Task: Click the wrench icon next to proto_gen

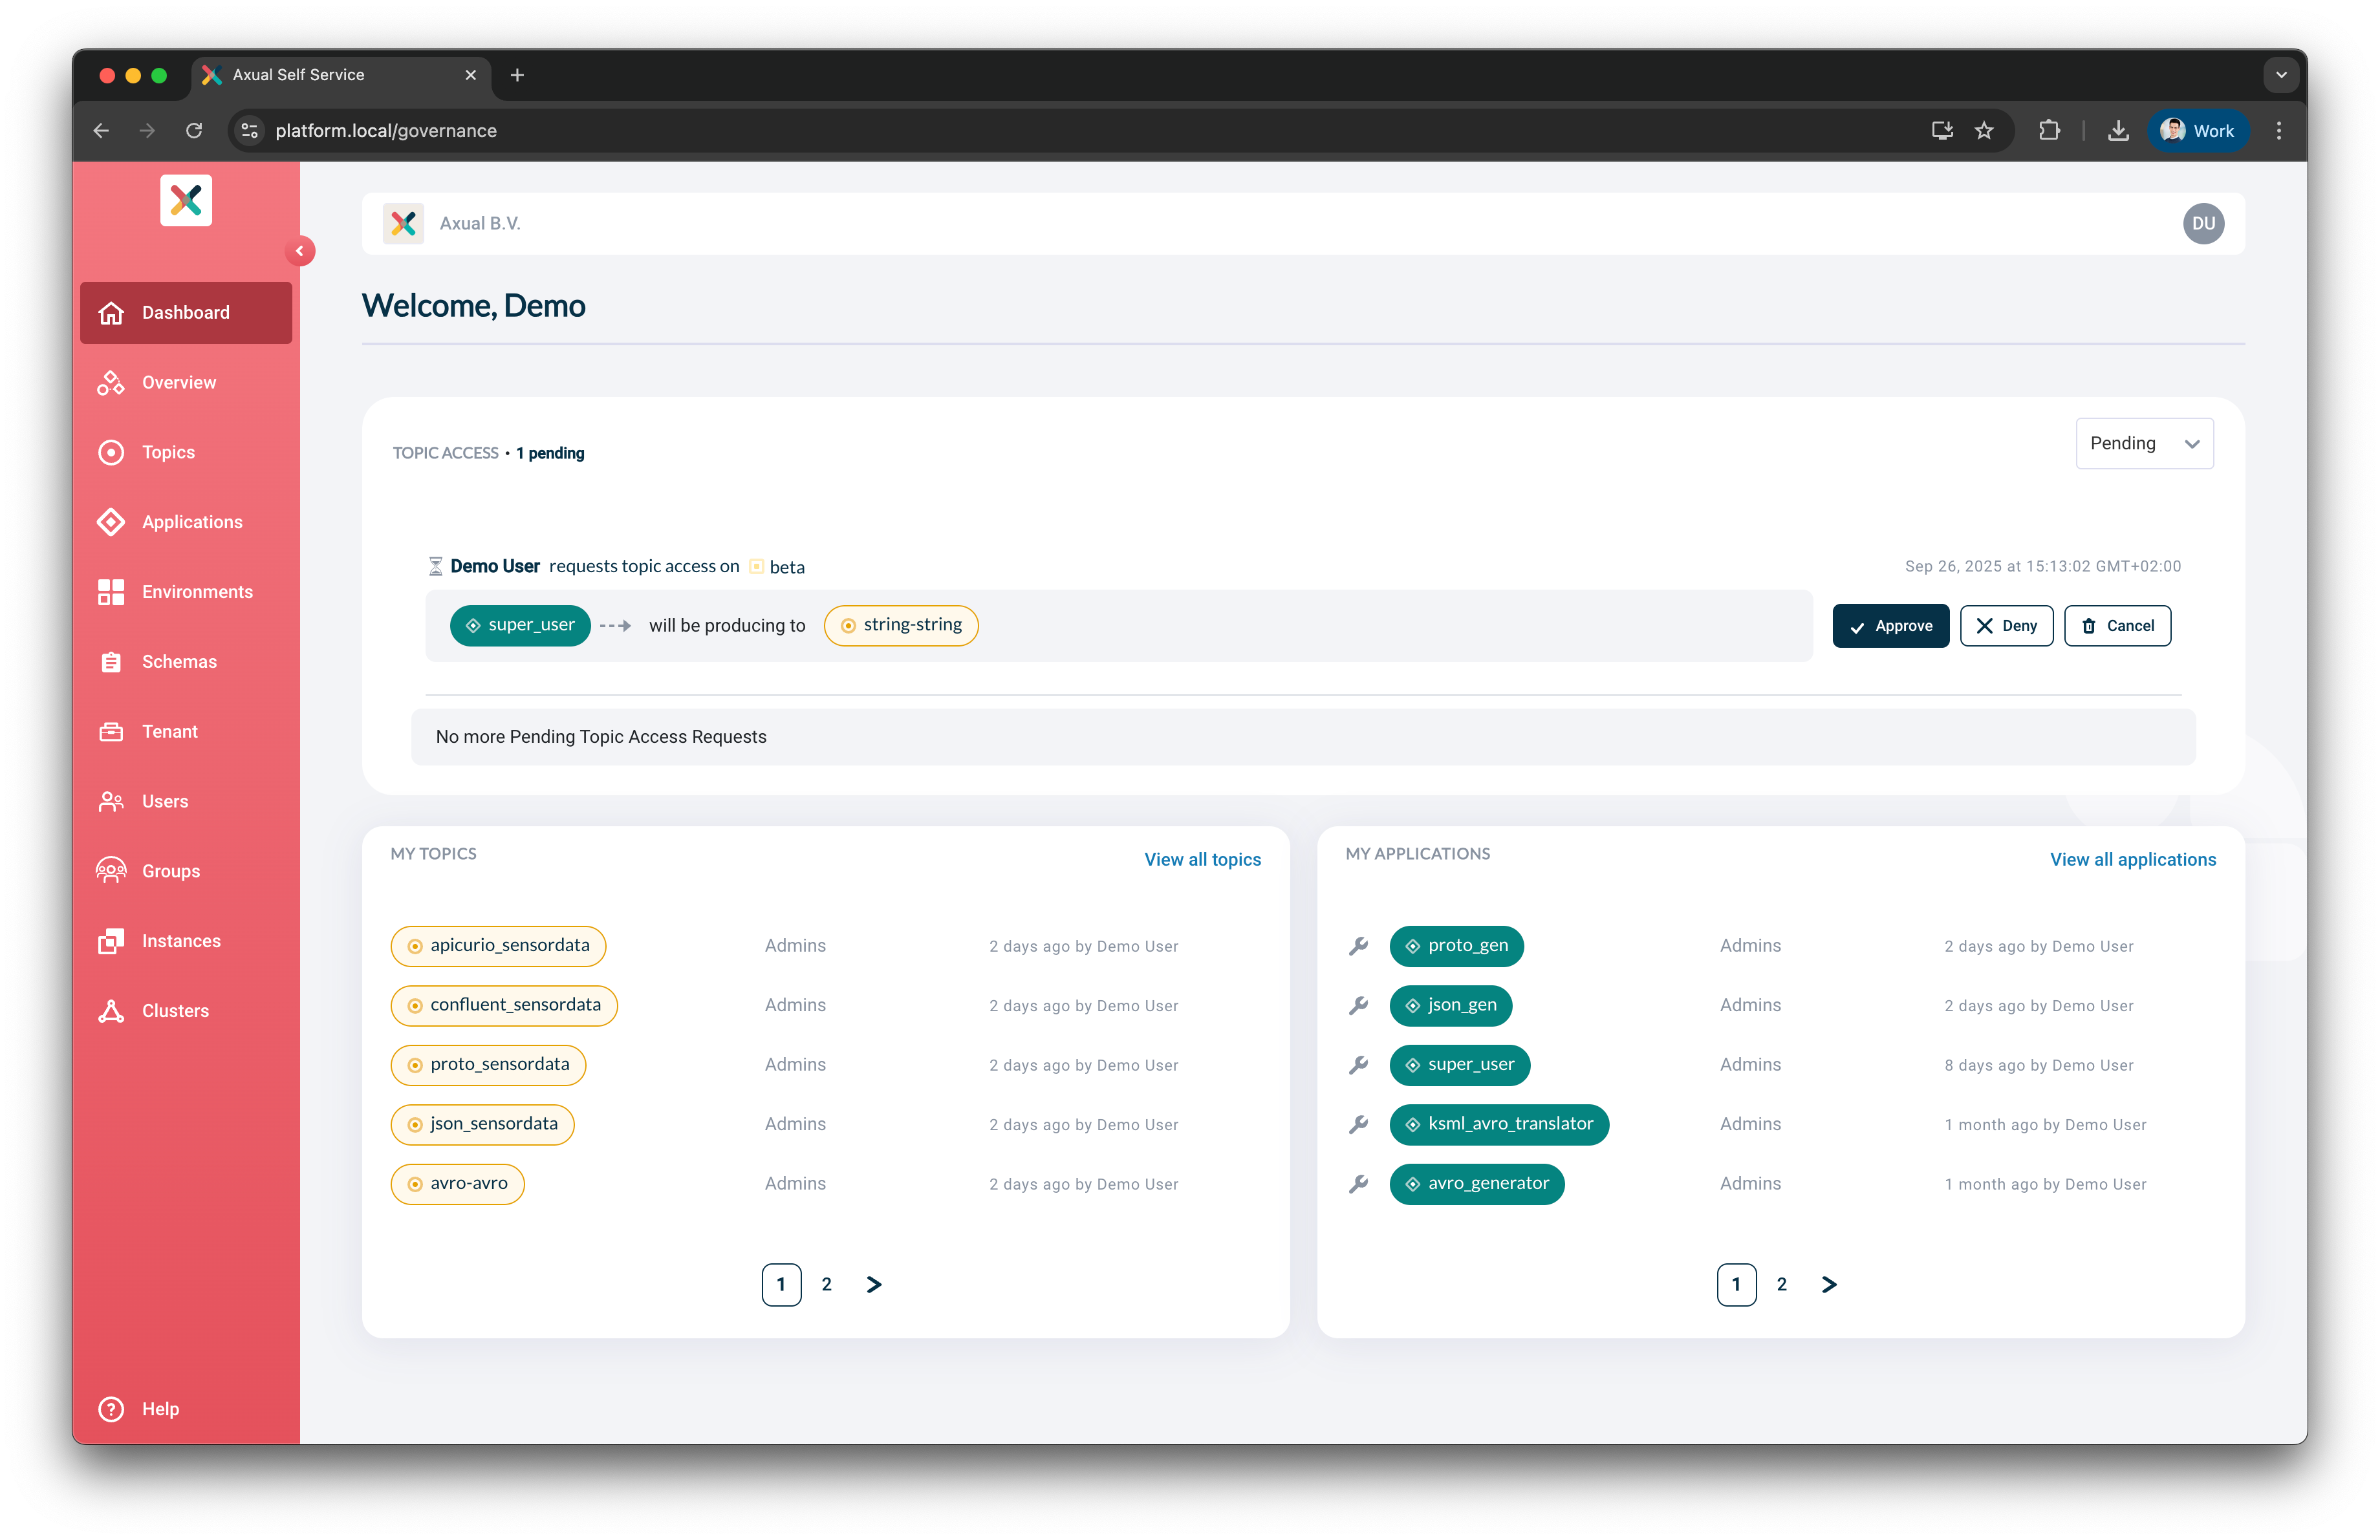Action: pos(1358,946)
